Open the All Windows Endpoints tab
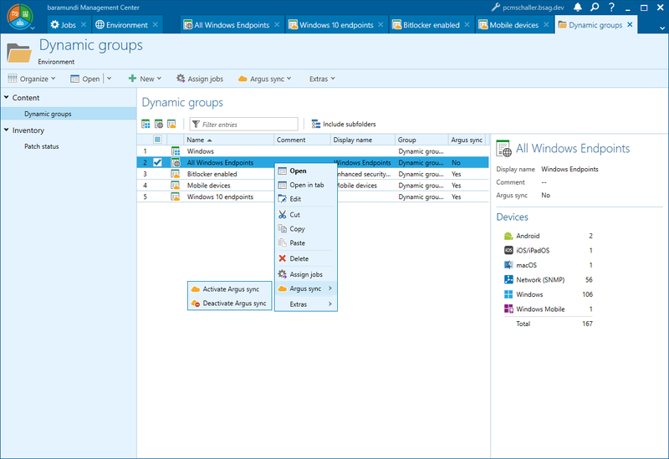Image resolution: width=669 pixels, height=459 pixels. tap(232, 25)
